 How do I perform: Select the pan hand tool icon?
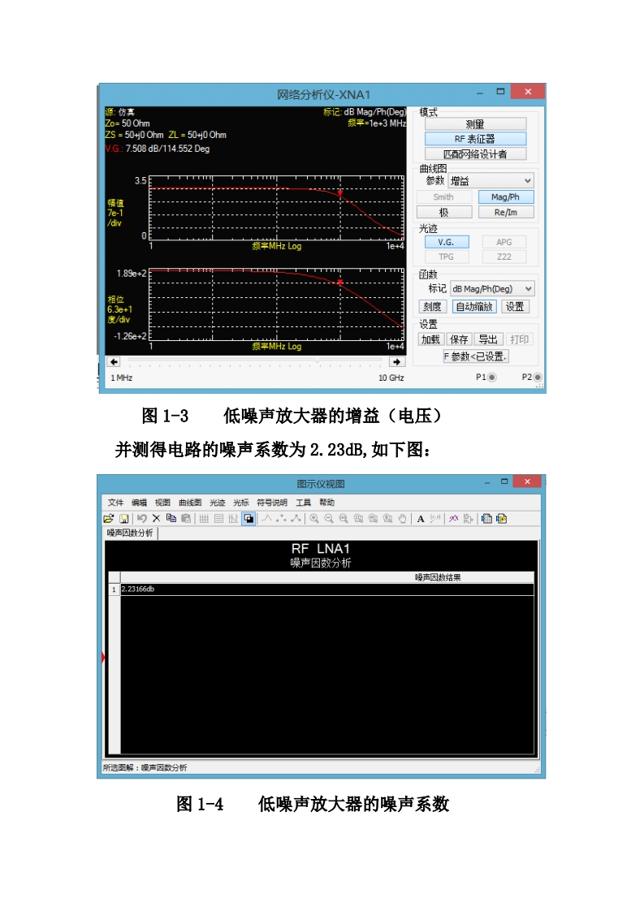click(403, 519)
